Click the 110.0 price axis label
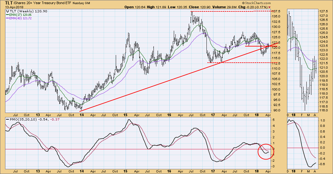This screenshot has width=333, height=174. 276,69
